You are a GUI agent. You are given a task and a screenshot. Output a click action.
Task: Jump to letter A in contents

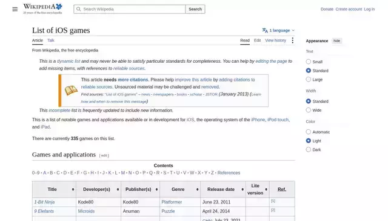click(x=44, y=173)
